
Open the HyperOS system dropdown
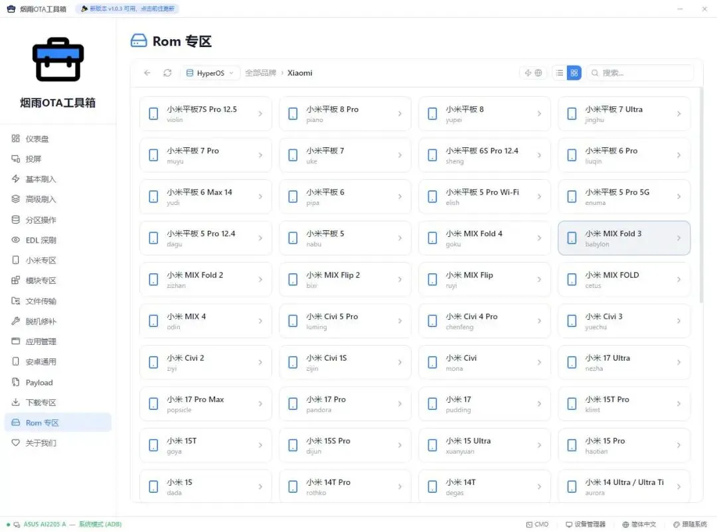click(210, 73)
